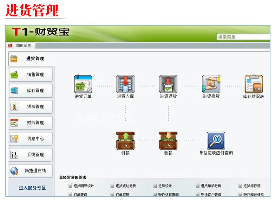Switch to 财务管理 module
The width and height of the screenshot is (275, 203).
[x=31, y=123]
